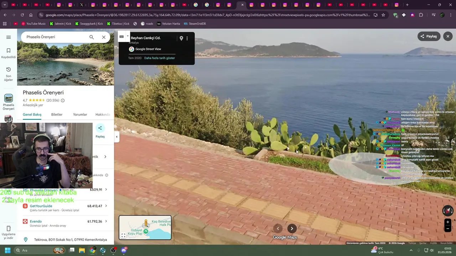Click the search magnifier icon
The image size is (456, 256).
click(92, 37)
